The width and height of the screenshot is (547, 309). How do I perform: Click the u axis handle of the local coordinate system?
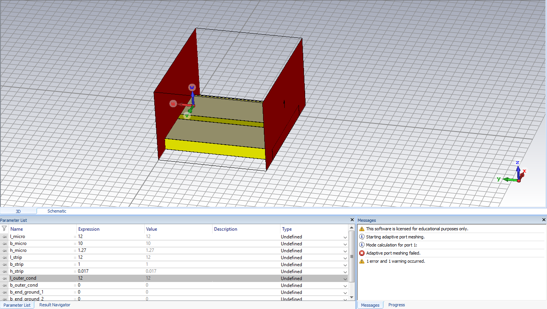pyautogui.click(x=173, y=104)
